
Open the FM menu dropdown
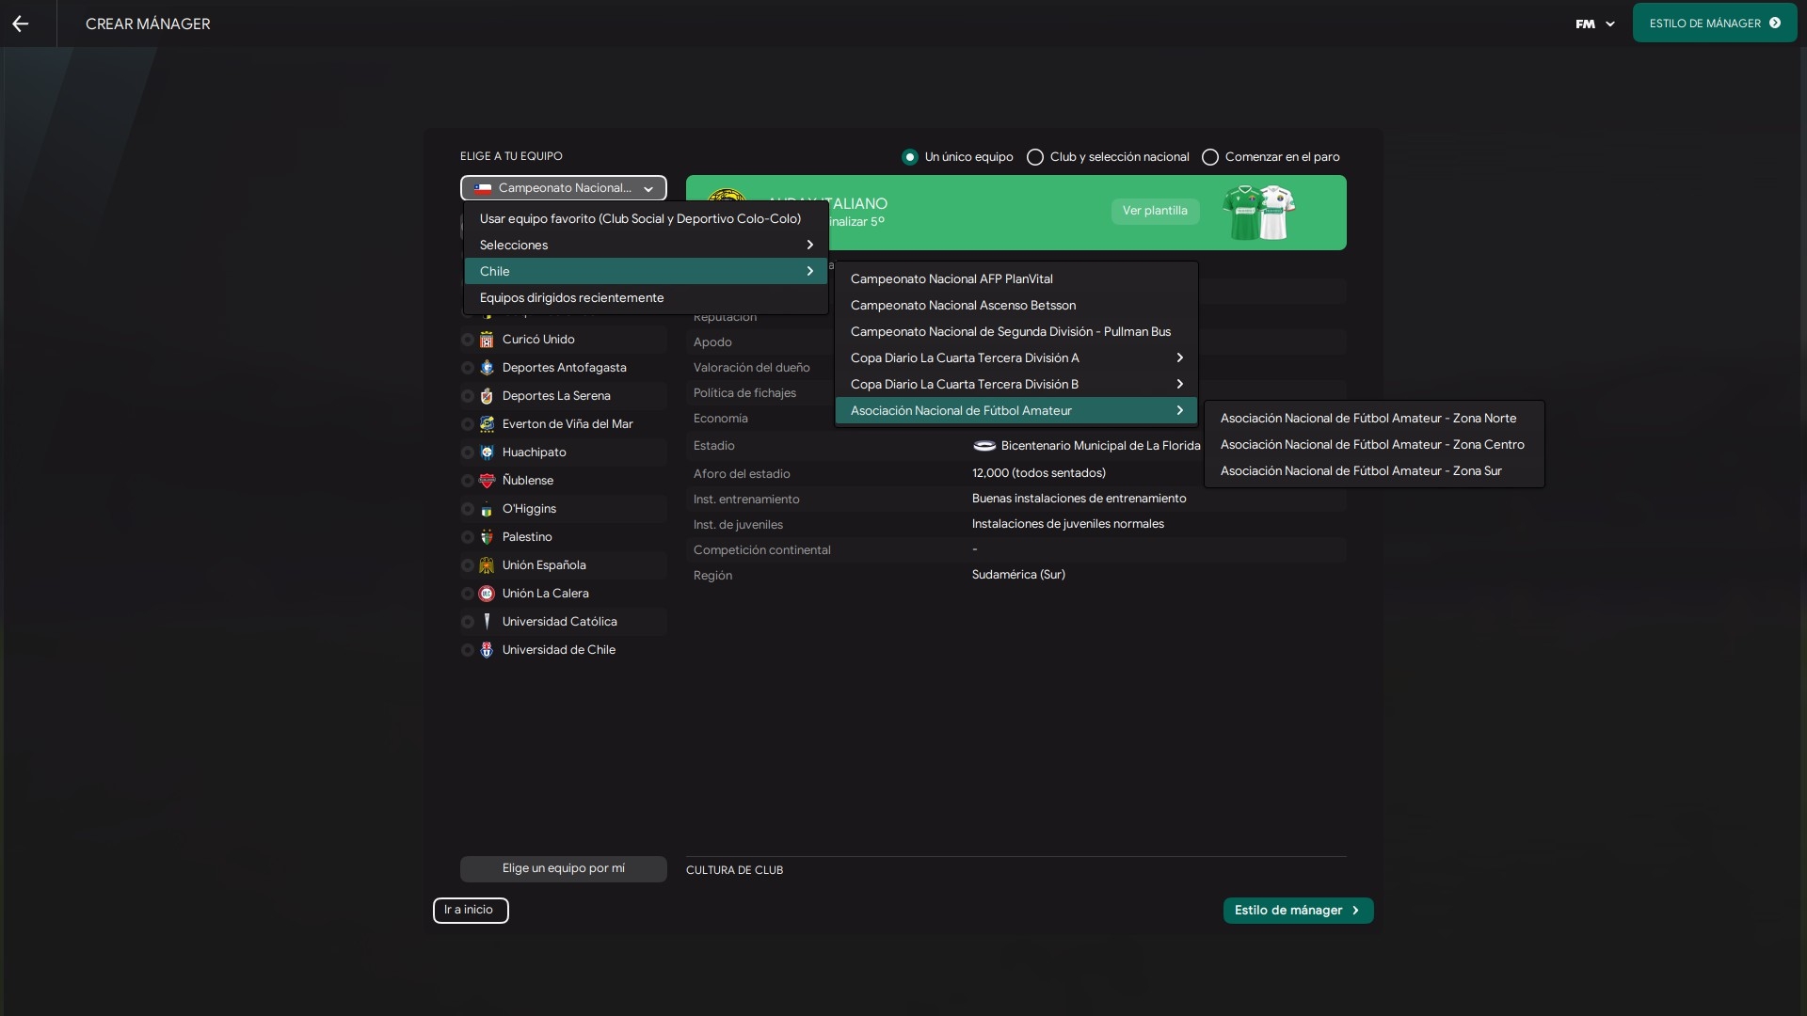[1595, 24]
